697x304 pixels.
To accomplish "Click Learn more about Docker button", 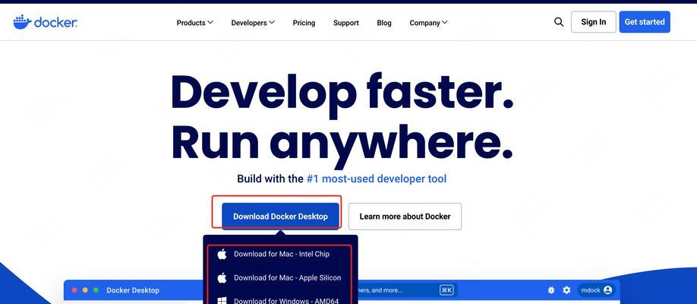I will point(405,217).
